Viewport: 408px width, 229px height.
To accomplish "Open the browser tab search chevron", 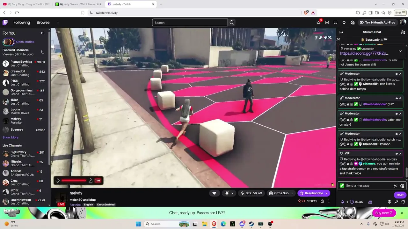I will tap(376, 4).
